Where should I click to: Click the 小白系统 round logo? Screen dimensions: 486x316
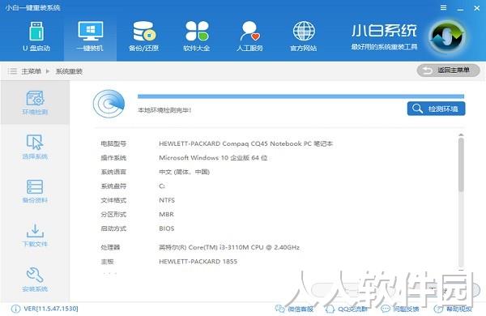(x=447, y=36)
